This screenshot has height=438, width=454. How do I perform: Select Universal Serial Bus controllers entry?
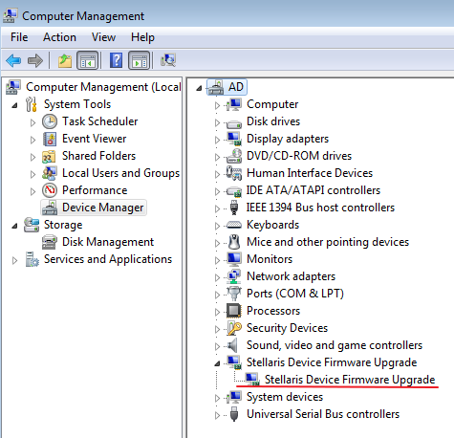[323, 414]
